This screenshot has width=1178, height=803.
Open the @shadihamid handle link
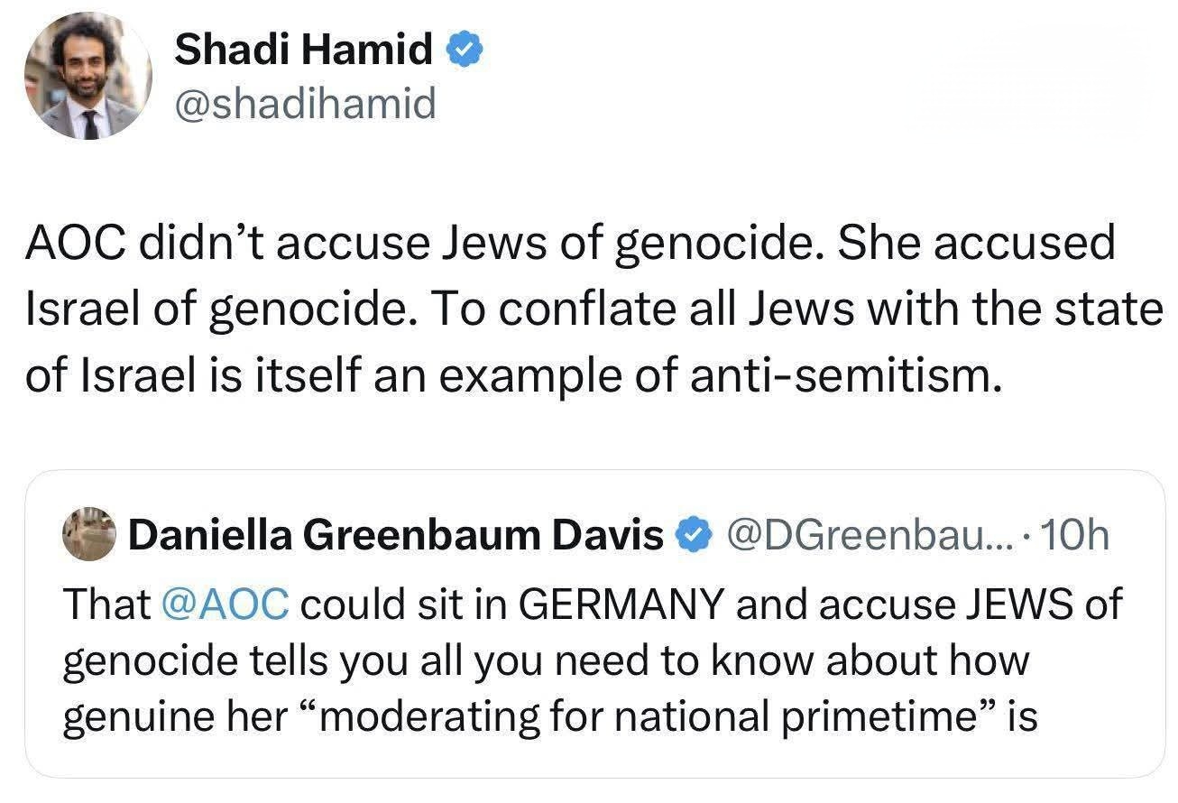click(x=305, y=106)
